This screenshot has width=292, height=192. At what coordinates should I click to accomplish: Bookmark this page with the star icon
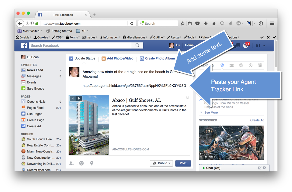(183, 23)
